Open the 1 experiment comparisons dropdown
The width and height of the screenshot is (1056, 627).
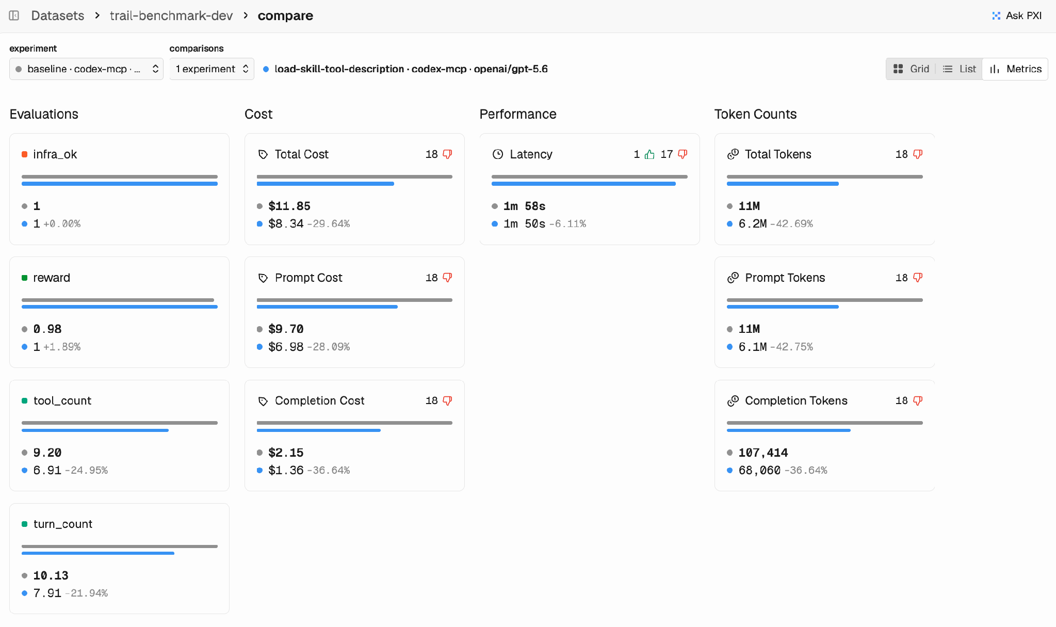(x=212, y=69)
